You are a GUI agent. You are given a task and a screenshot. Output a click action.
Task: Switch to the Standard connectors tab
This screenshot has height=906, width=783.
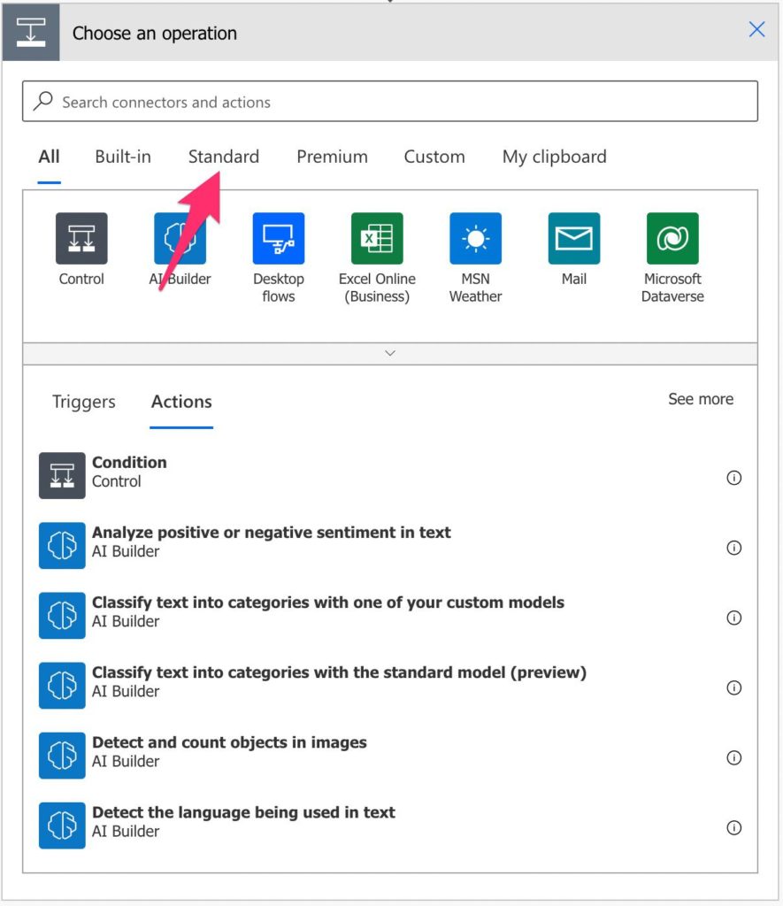(223, 157)
